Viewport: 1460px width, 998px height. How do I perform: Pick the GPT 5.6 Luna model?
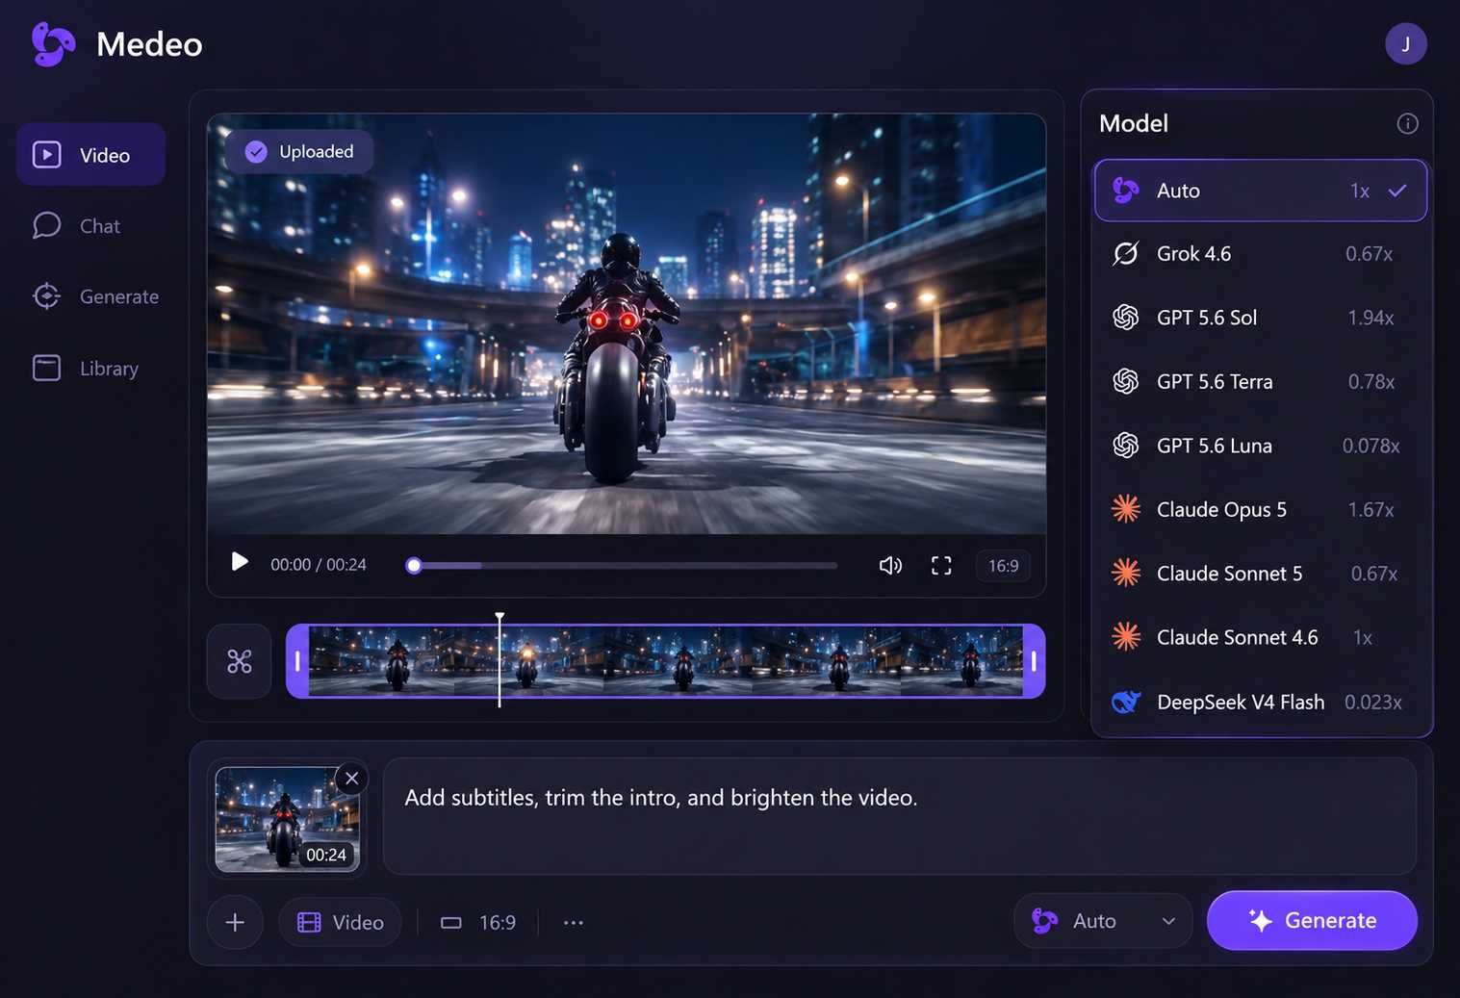pos(1260,446)
